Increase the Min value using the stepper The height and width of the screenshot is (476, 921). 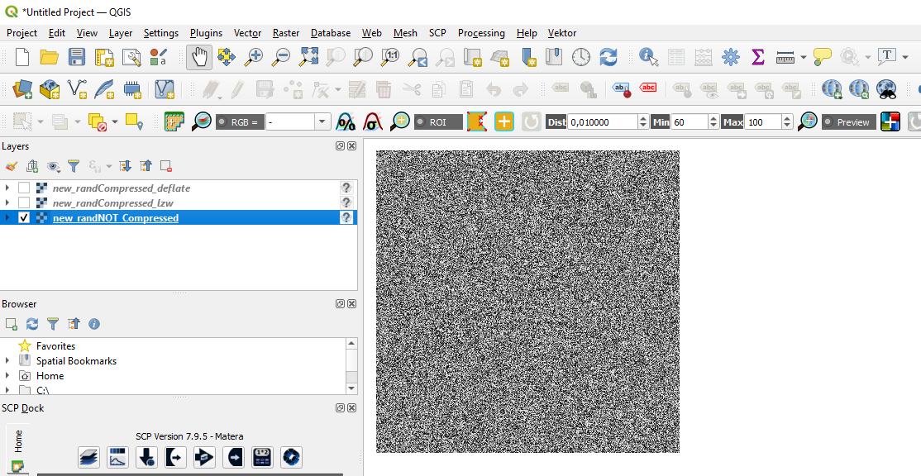click(x=713, y=117)
